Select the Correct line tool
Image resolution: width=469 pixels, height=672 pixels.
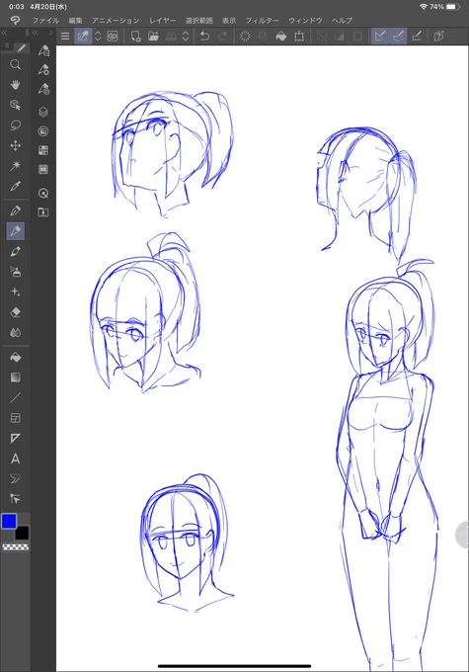tap(15, 499)
